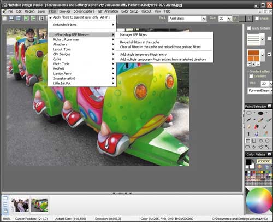Select the yellow swatch in palette grid
Image resolution: width=273 pixels, height=222 pixels.
(262, 172)
